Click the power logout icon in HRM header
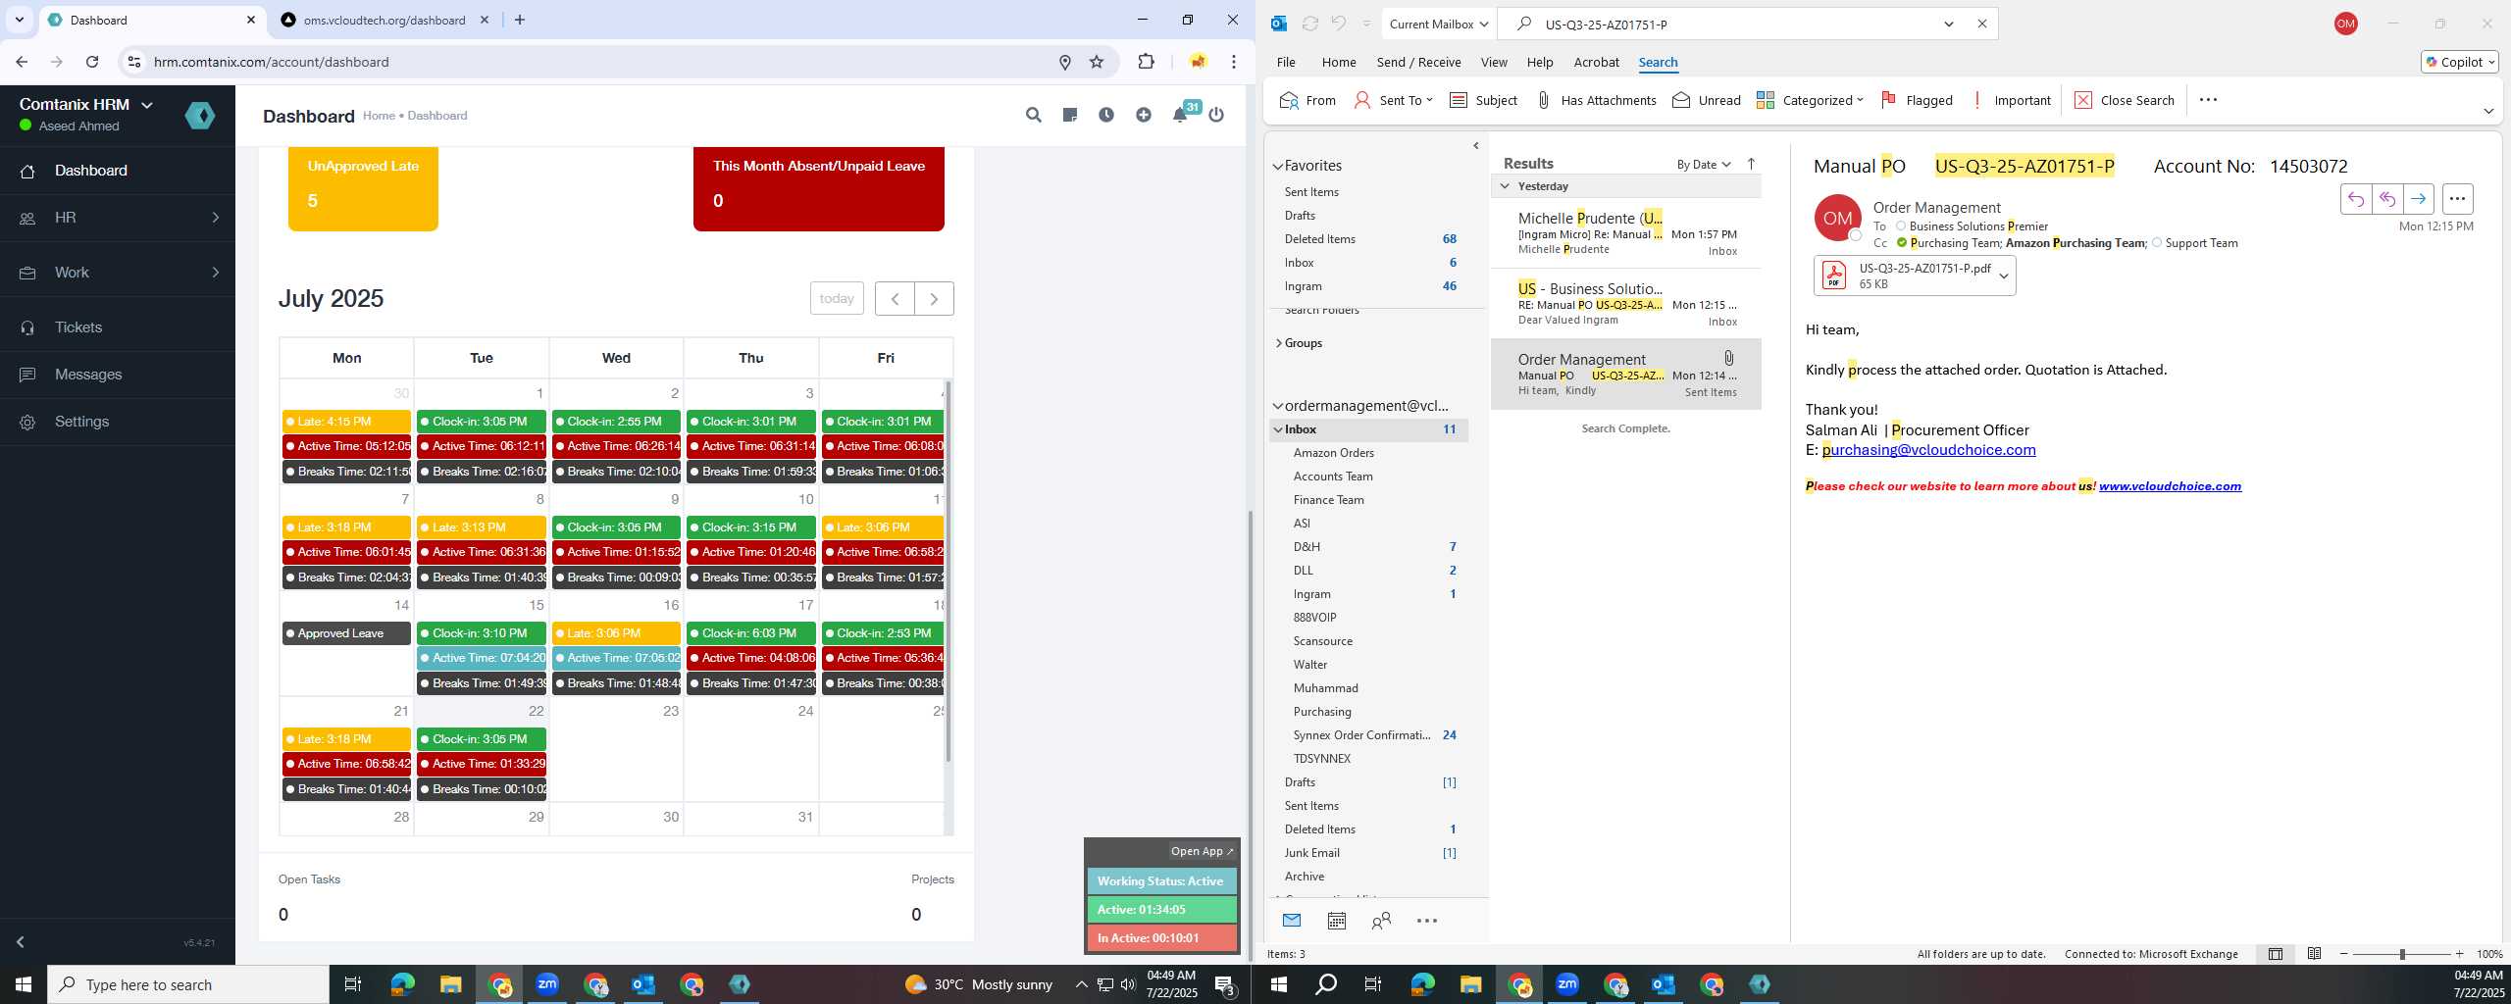The height and width of the screenshot is (1004, 2511). 1216,115
